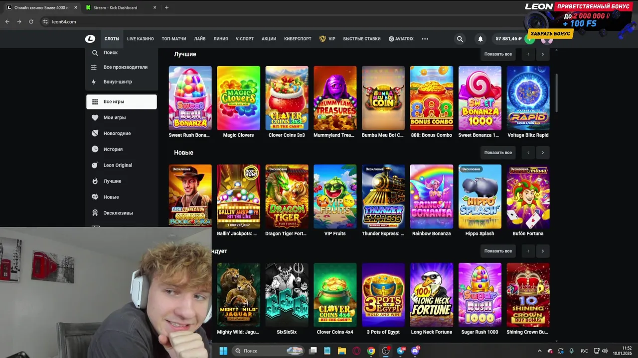Open the 888: Bonus Combo game
The image size is (638, 358).
click(x=431, y=98)
